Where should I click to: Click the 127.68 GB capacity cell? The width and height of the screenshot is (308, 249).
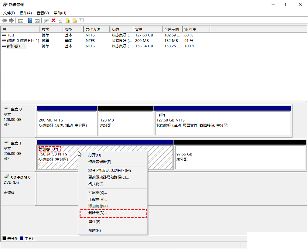144,35
